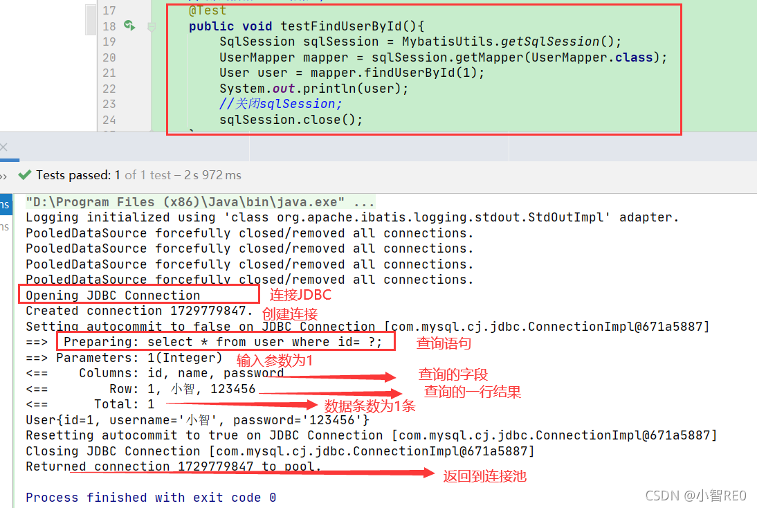
Task: Click the 'Total: 1' console line
Action: tap(90, 405)
